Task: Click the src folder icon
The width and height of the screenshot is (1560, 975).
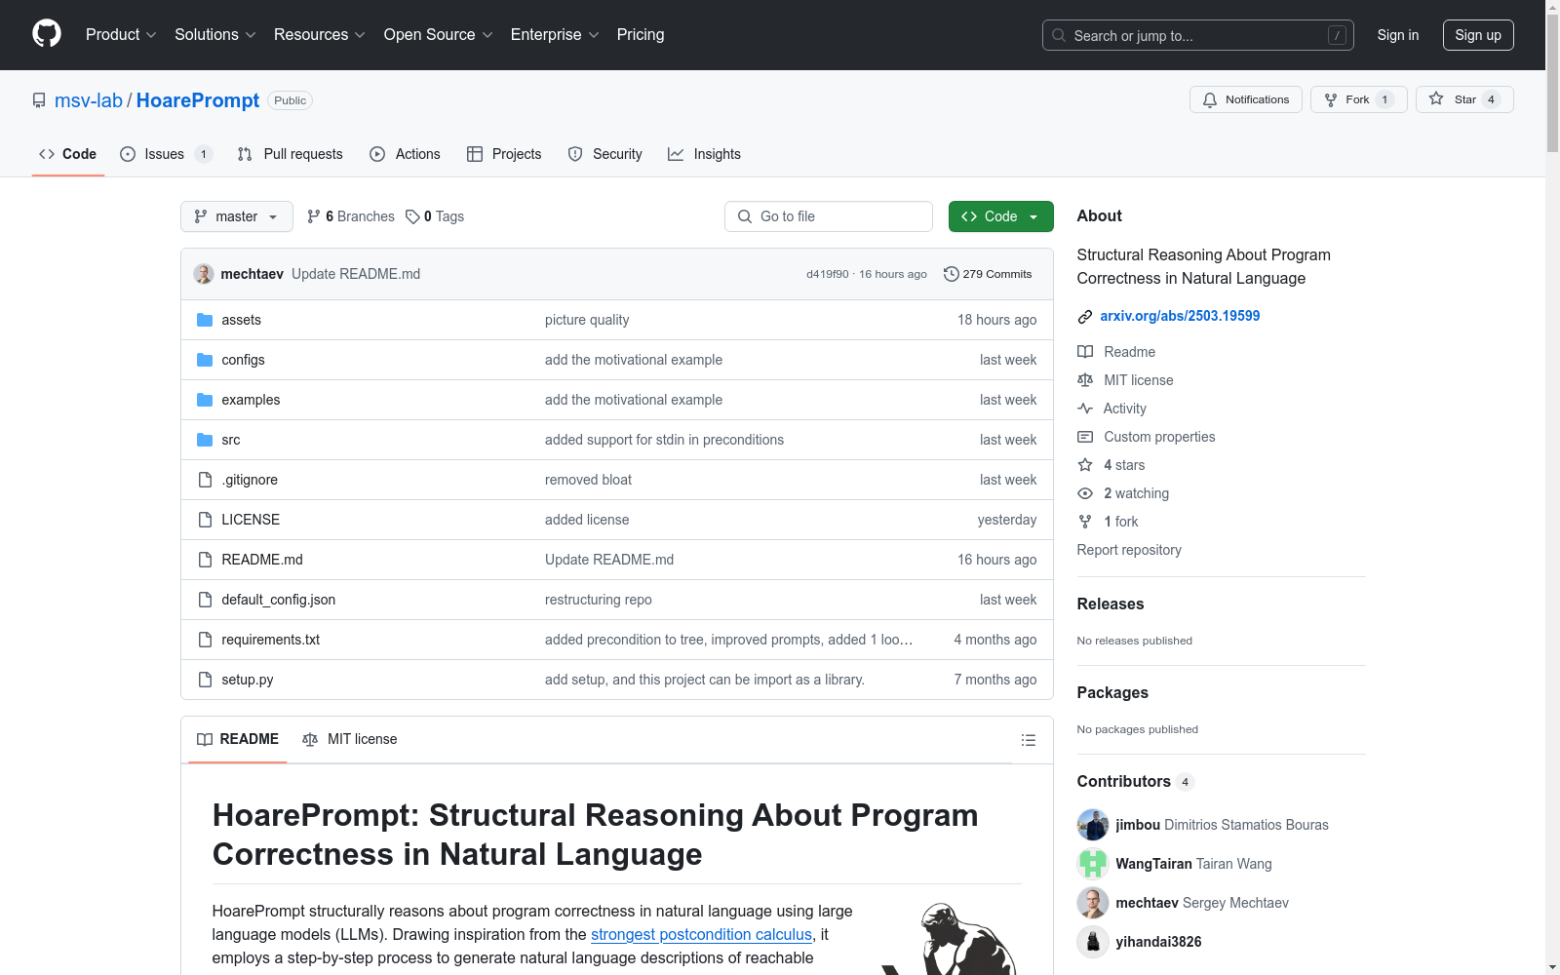Action: coord(205,440)
